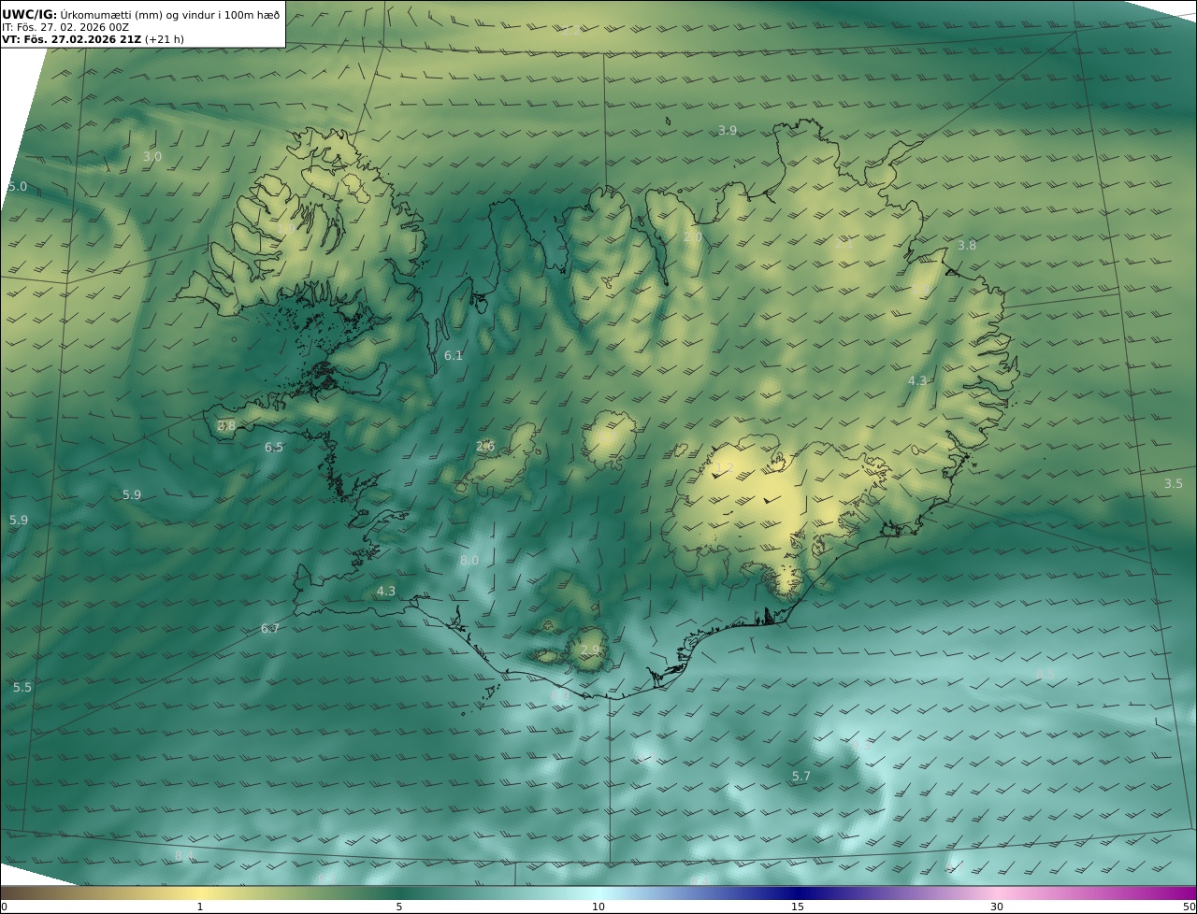
Task: Click the 'VT: Fös. 27.02.2026 21Z (+21 h)' line
Action: [x=93, y=39]
